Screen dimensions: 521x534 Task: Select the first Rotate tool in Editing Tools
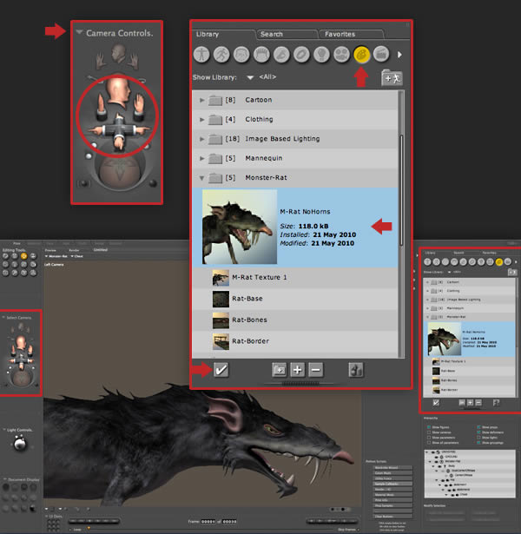pyautogui.click(x=6, y=256)
